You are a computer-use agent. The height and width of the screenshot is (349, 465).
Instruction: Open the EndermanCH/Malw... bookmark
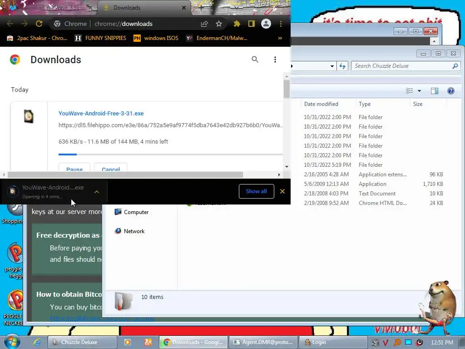[x=217, y=38]
